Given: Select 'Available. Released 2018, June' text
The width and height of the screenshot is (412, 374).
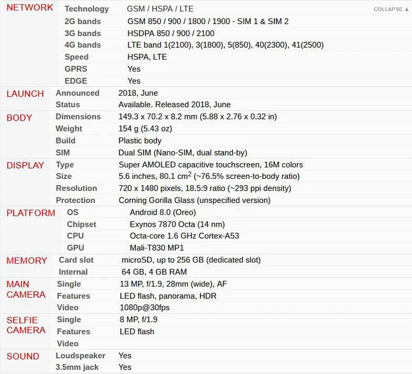Looking at the screenshot, I should 175,104.
